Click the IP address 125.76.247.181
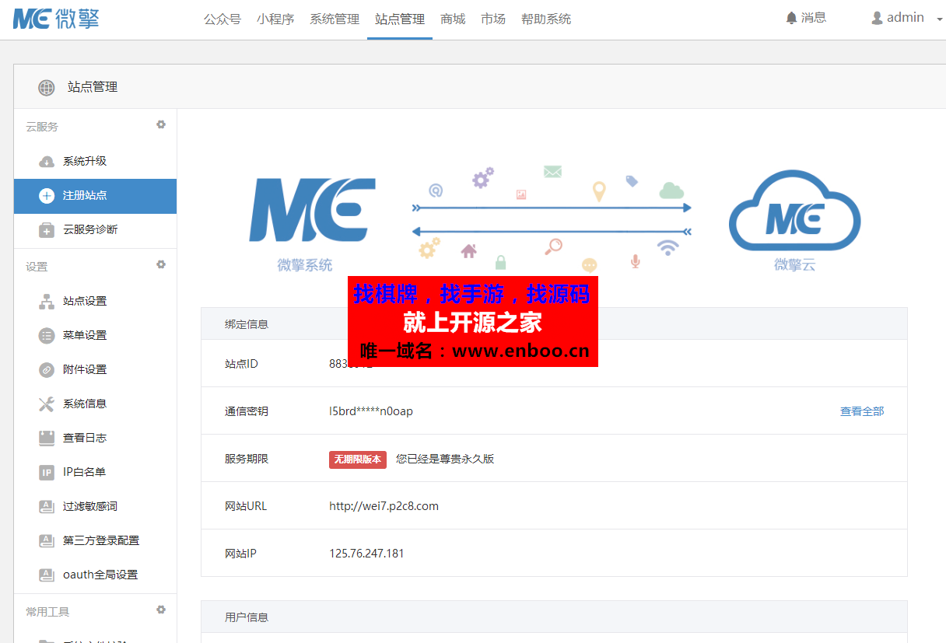This screenshot has width=946, height=643. (366, 554)
